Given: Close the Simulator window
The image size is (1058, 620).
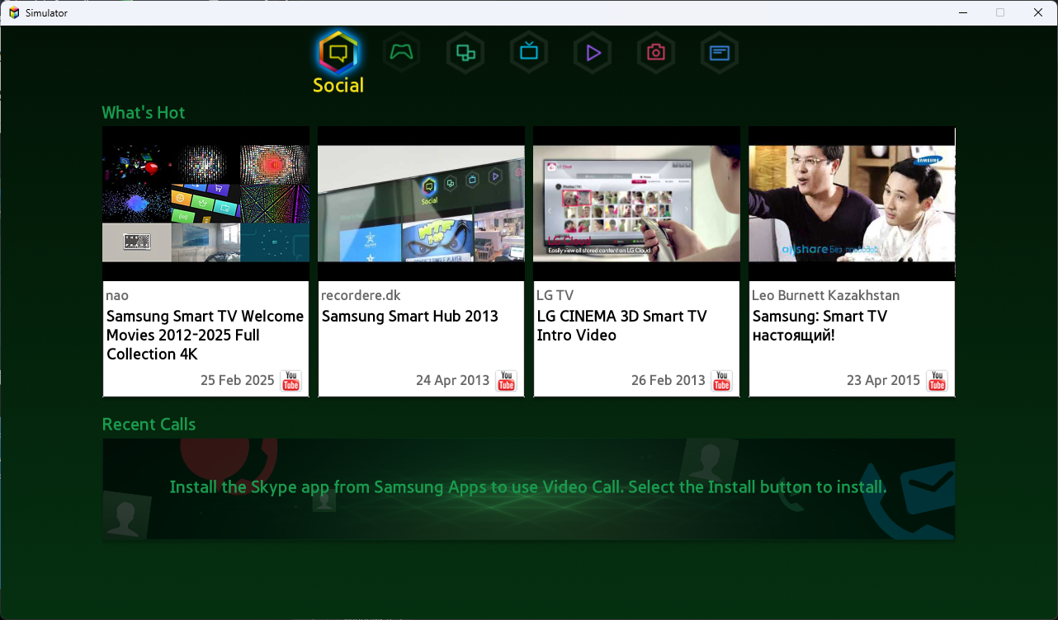Looking at the screenshot, I should click(x=1038, y=12).
